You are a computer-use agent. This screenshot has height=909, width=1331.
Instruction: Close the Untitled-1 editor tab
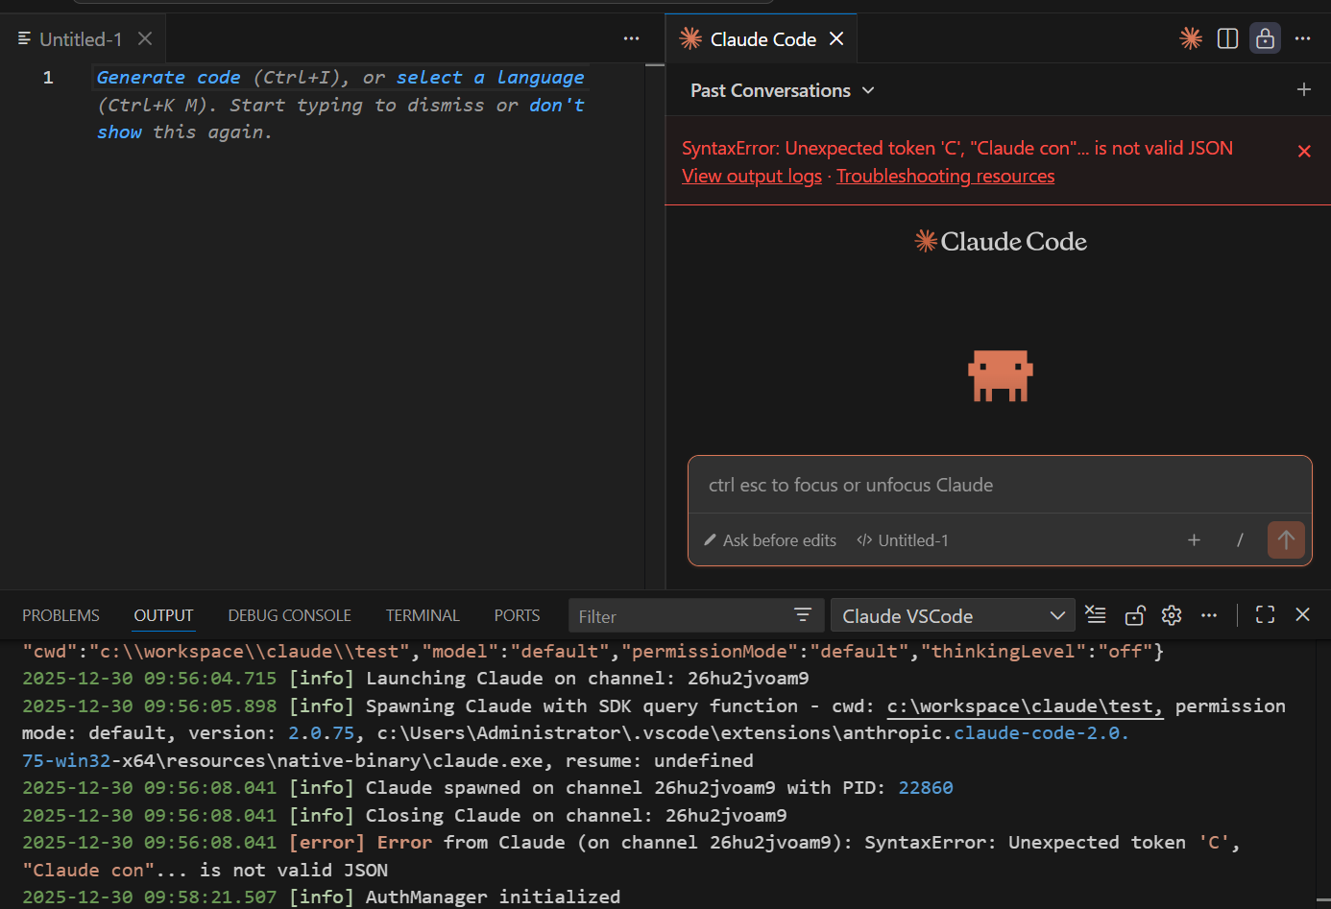coord(145,39)
